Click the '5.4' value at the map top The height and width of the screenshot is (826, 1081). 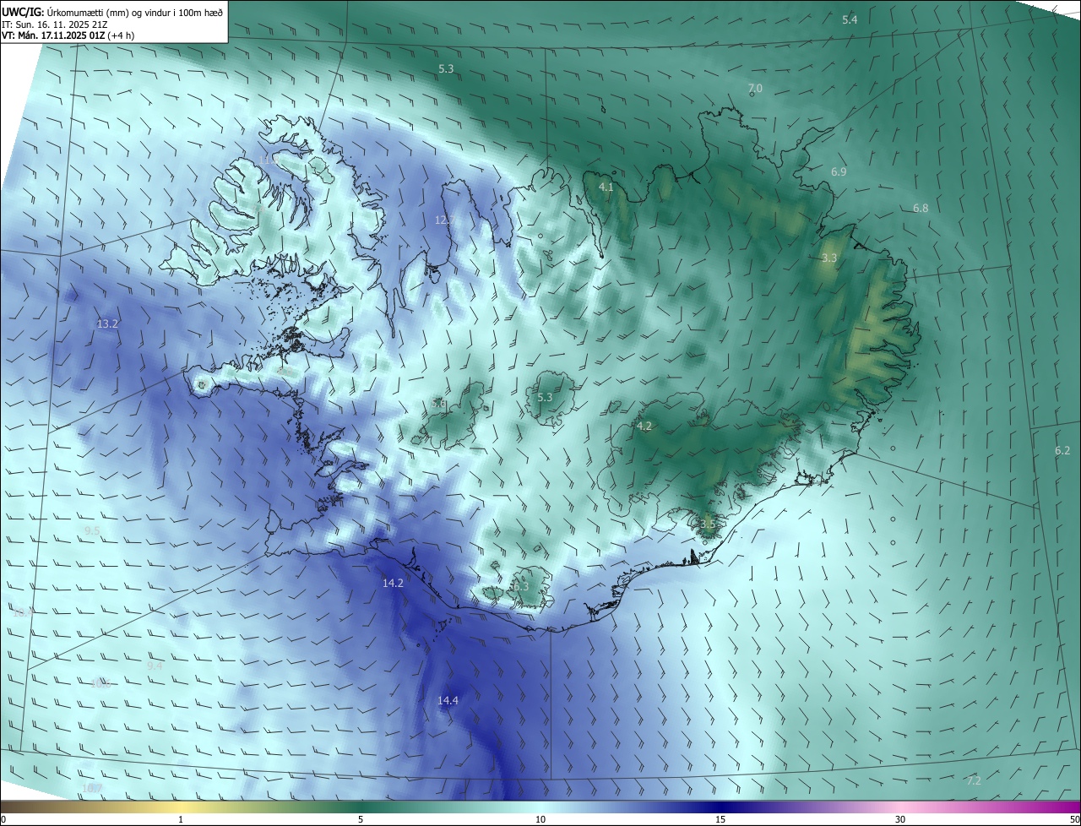click(x=850, y=19)
